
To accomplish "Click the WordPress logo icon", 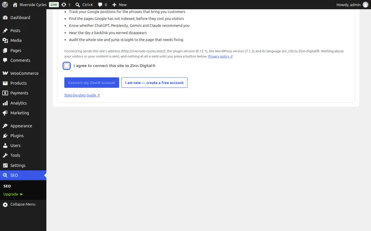I will click(5, 5).
